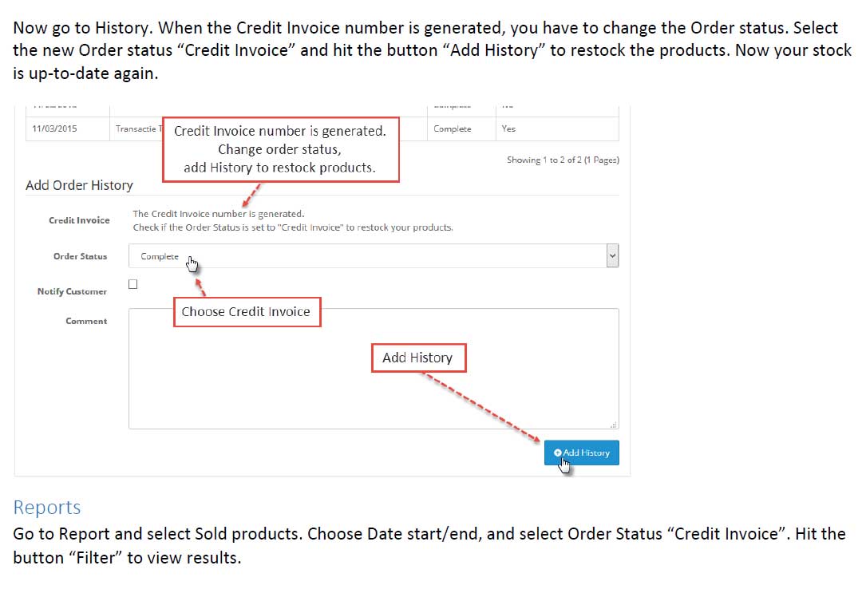Tick the Notify Customer checkbox

coord(132,284)
